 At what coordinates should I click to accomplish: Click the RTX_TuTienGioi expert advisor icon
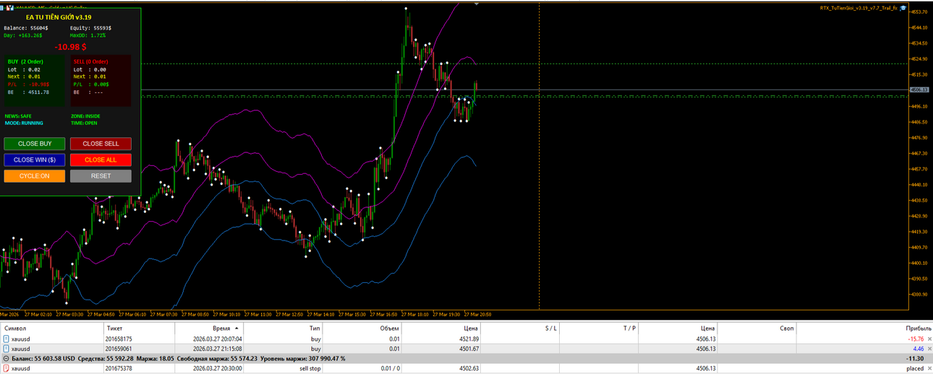[x=903, y=7]
